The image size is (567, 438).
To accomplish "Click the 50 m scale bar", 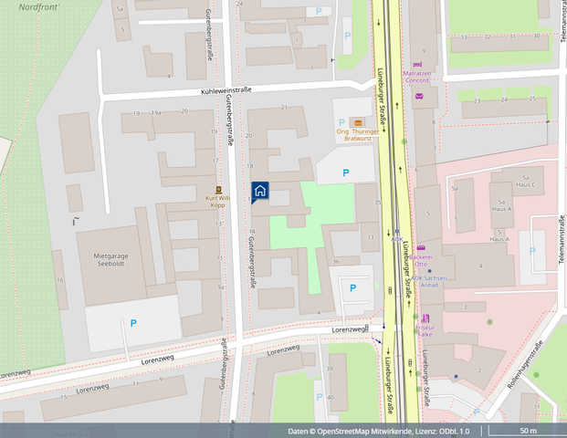I will 527,431.
